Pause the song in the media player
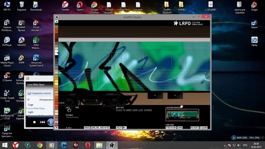265x149 pixels. point(51,122)
